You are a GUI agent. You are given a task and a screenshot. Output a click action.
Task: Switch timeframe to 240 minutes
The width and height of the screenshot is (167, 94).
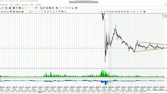(125, 11)
